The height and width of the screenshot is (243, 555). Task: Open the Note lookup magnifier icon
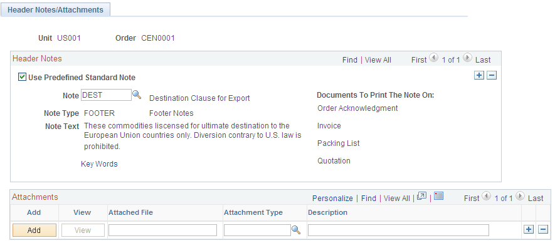click(x=137, y=95)
